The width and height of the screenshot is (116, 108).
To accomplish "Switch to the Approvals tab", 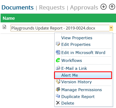I will pos(84,8).
